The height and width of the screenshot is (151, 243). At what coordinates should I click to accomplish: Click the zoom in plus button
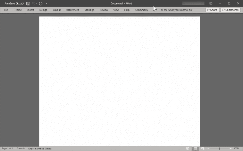point(231,149)
